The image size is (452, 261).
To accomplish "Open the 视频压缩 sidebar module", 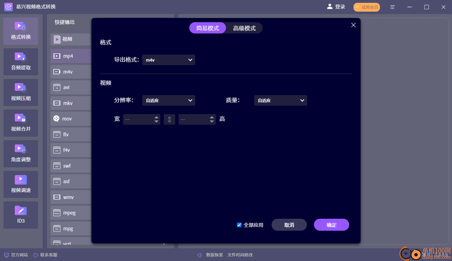I will 21,92.
